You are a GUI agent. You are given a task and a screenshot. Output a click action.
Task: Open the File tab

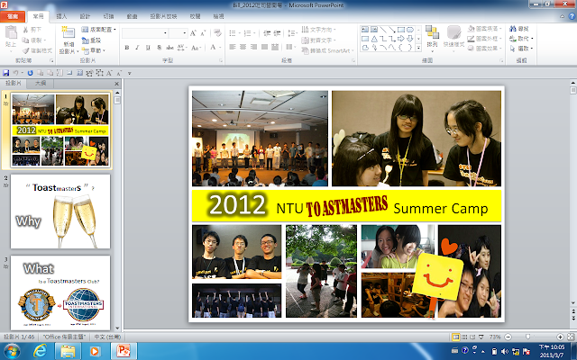(x=13, y=16)
